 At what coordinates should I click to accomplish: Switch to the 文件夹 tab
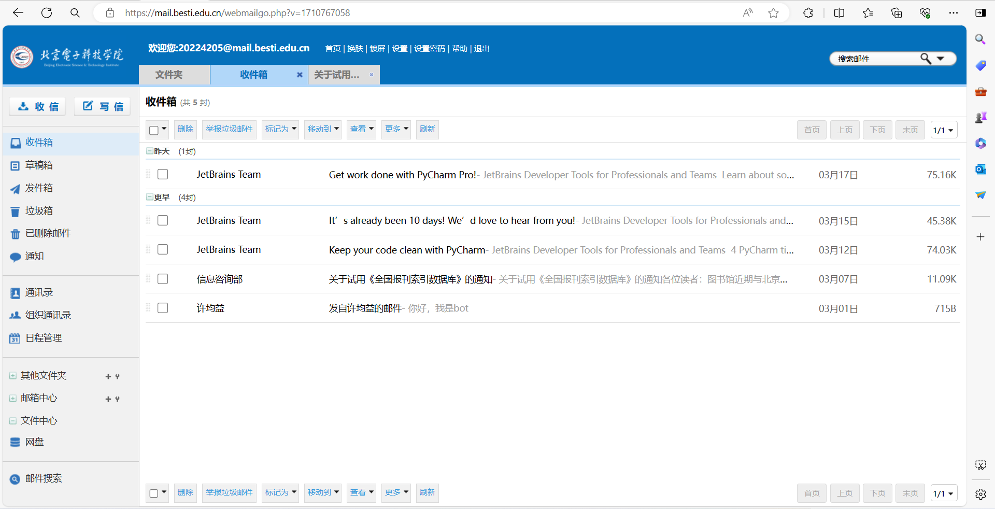(x=169, y=75)
